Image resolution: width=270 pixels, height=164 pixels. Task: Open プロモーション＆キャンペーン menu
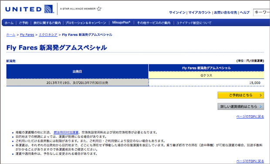pyautogui.click(x=86, y=23)
